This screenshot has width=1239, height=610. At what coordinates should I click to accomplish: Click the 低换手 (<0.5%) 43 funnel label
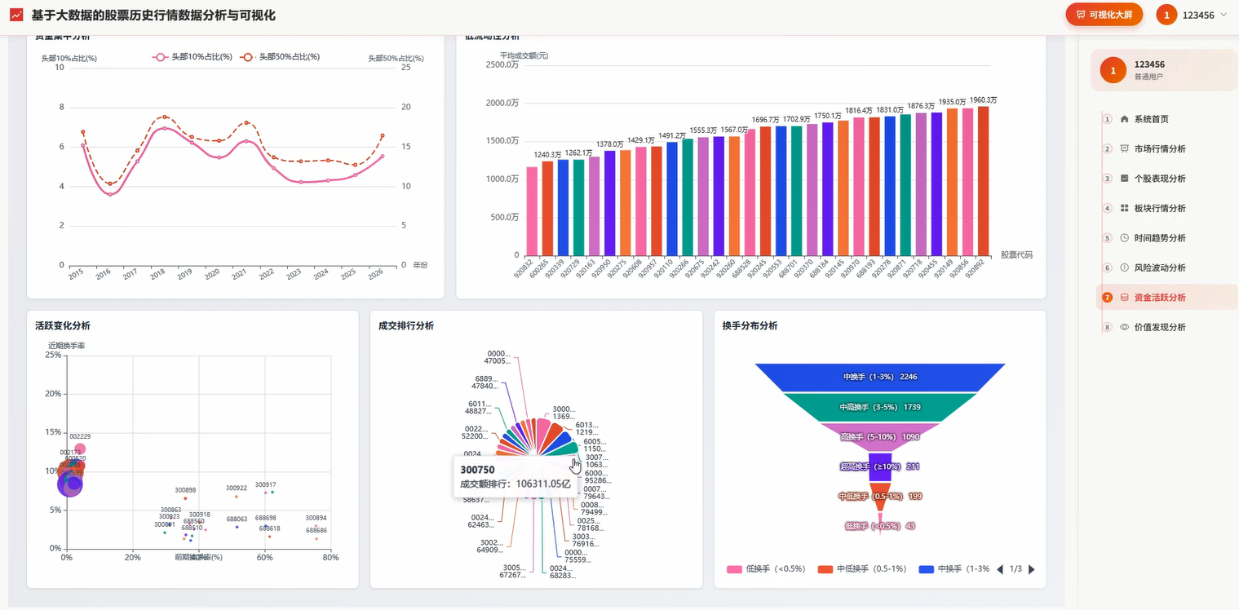(x=880, y=526)
